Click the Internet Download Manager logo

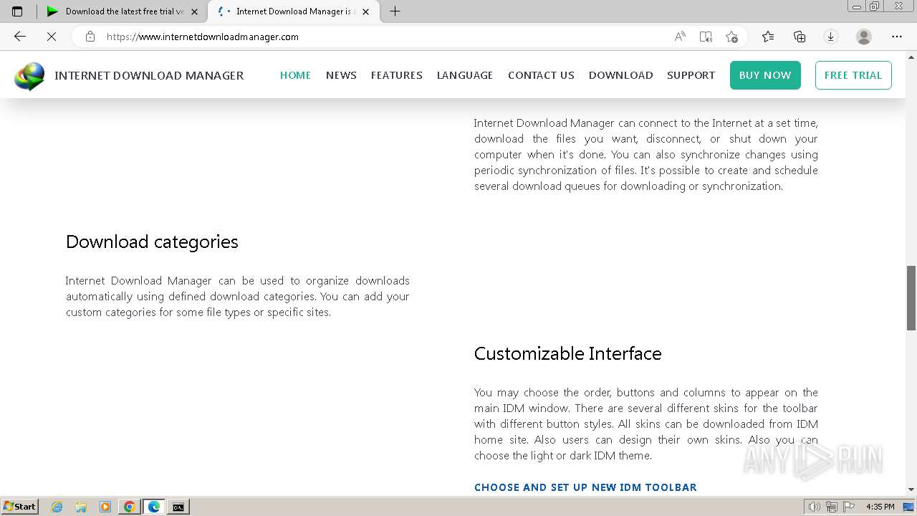click(29, 76)
